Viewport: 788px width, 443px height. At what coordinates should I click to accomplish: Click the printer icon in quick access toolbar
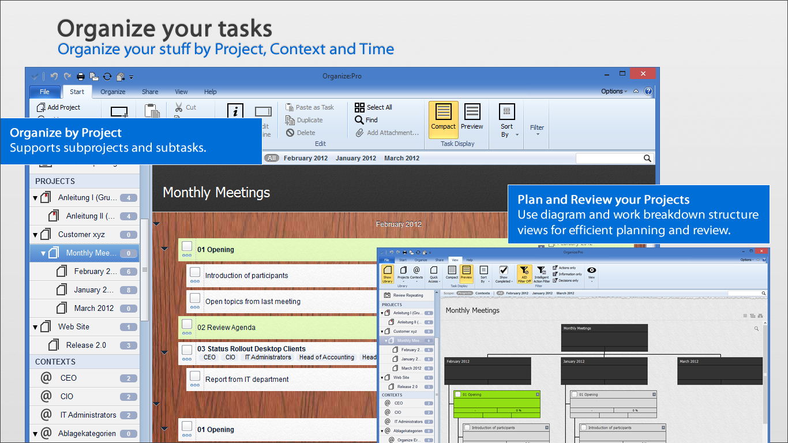(x=81, y=76)
